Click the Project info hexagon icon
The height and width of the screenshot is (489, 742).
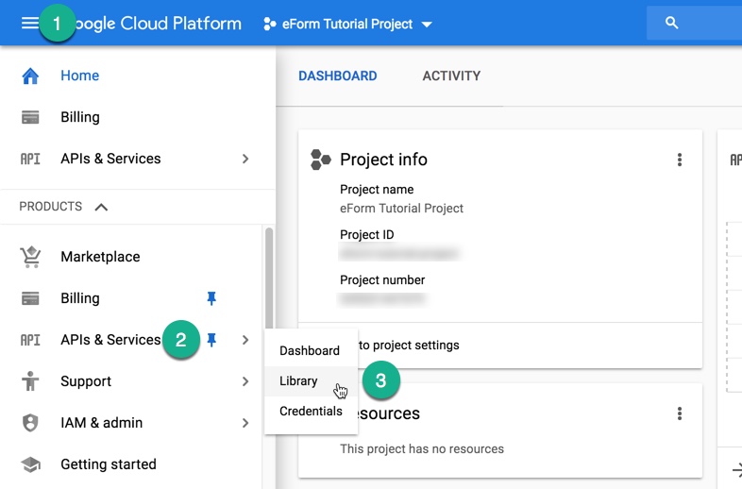320,160
